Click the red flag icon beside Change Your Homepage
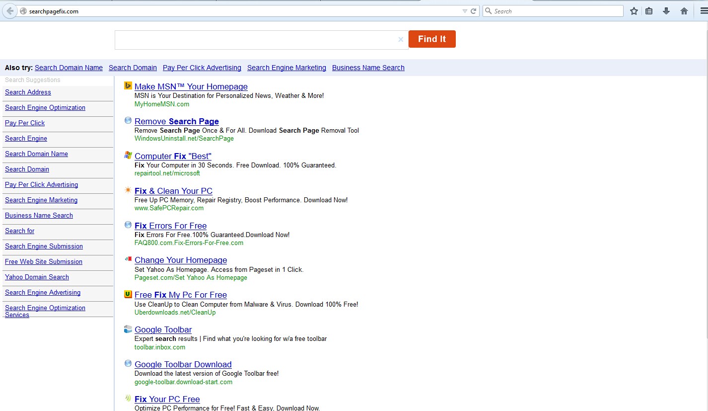The width and height of the screenshot is (708, 411). 128,259
